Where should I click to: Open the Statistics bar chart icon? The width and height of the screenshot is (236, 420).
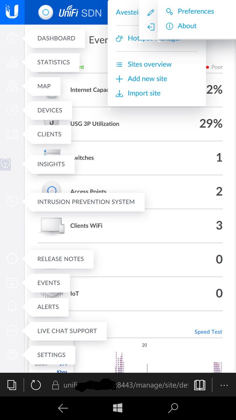click(x=12, y=62)
